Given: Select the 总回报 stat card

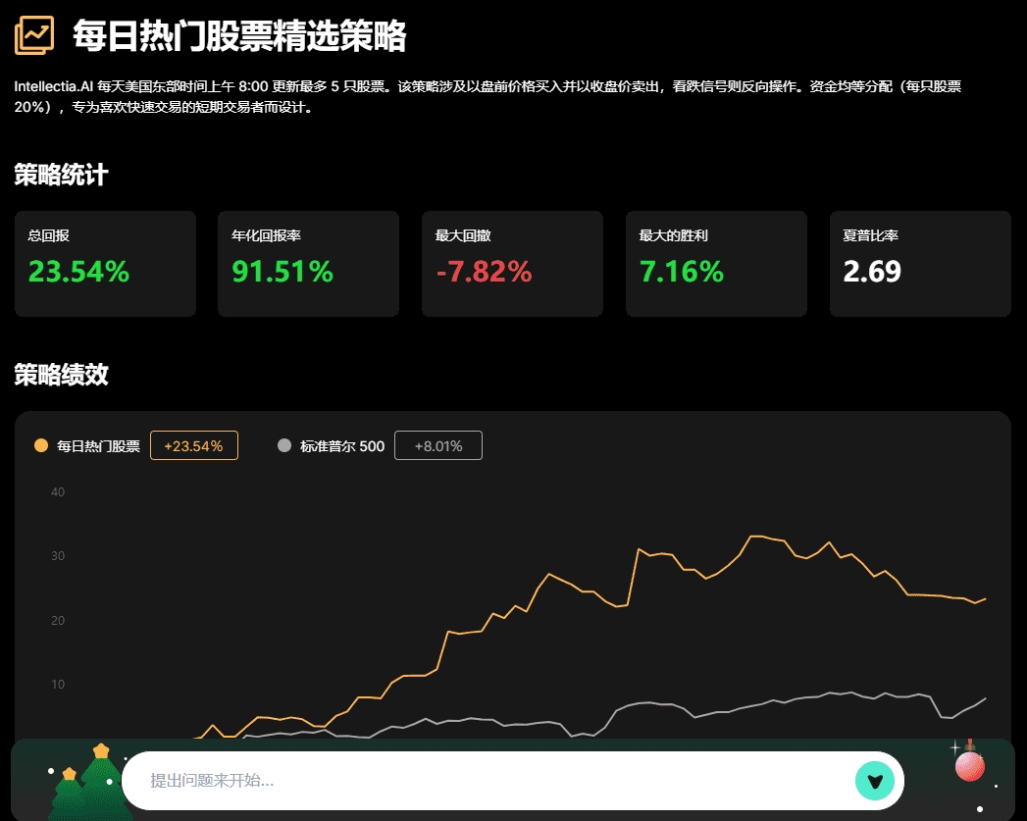Looking at the screenshot, I should [105, 264].
